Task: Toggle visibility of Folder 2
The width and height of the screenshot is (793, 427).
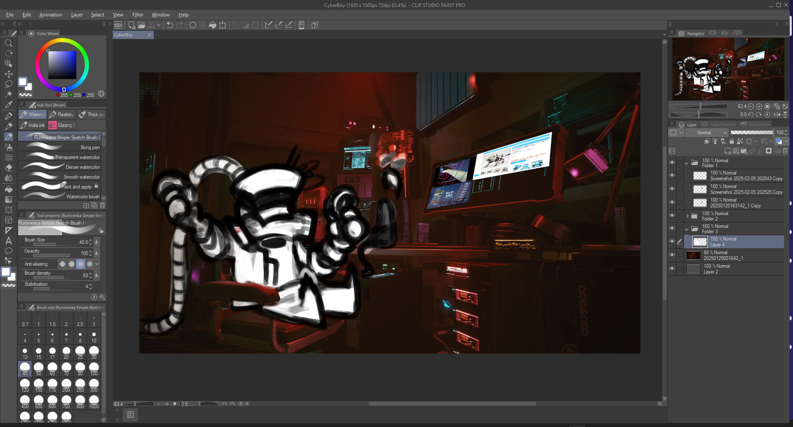Action: click(x=672, y=216)
